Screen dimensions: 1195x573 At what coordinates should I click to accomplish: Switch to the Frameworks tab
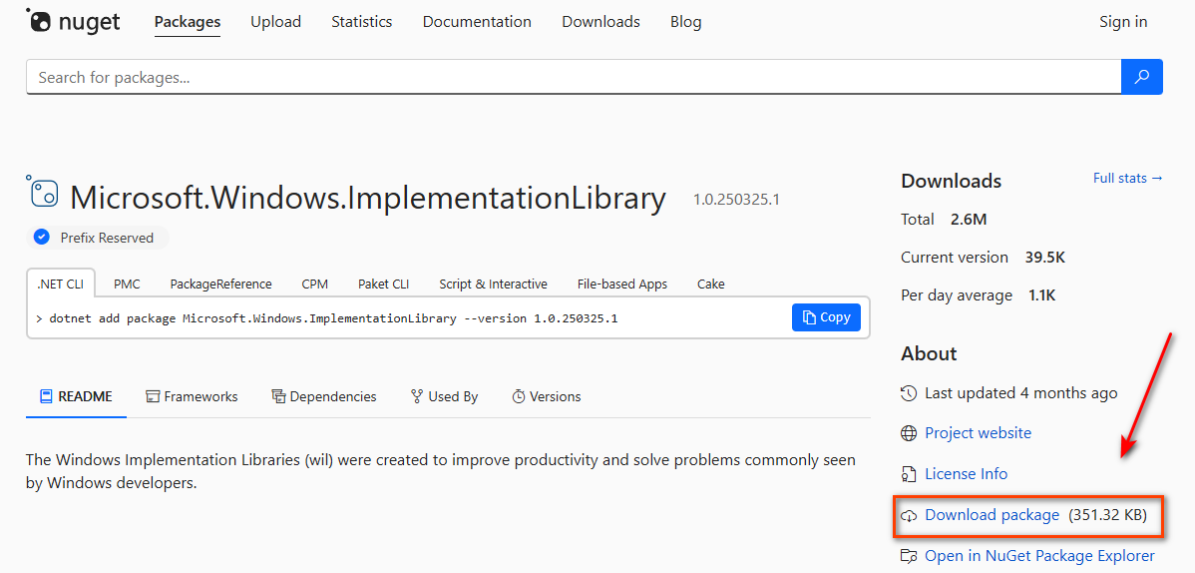(x=193, y=396)
